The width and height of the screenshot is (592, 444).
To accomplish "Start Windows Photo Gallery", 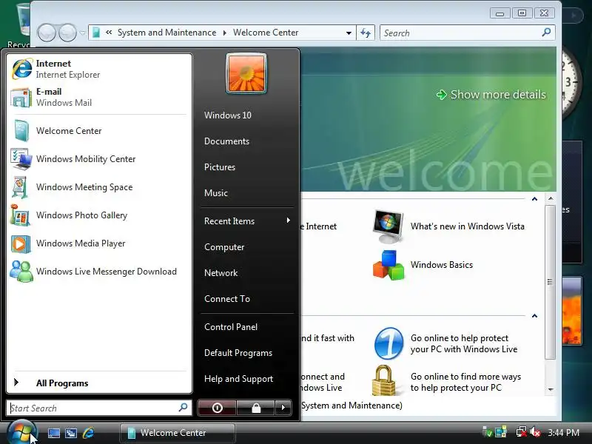I will [x=99, y=215].
